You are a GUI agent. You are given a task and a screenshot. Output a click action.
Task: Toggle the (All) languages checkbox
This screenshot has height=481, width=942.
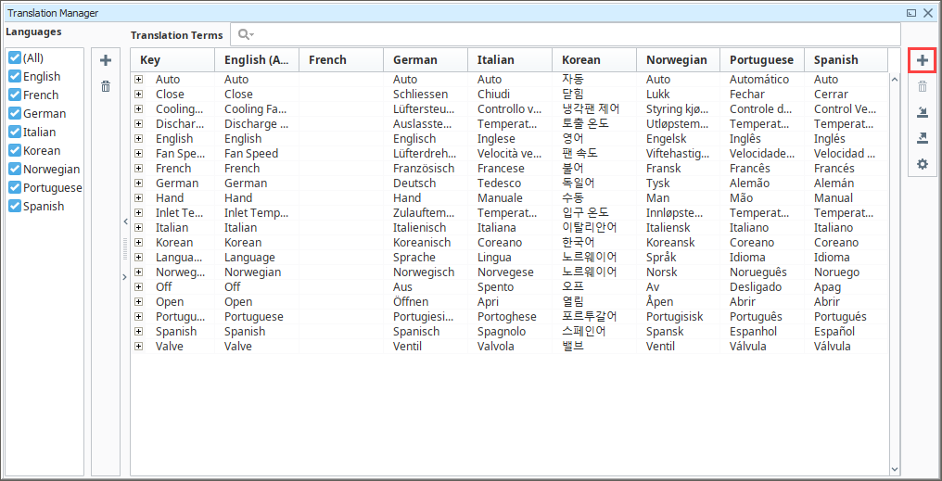[x=15, y=57]
